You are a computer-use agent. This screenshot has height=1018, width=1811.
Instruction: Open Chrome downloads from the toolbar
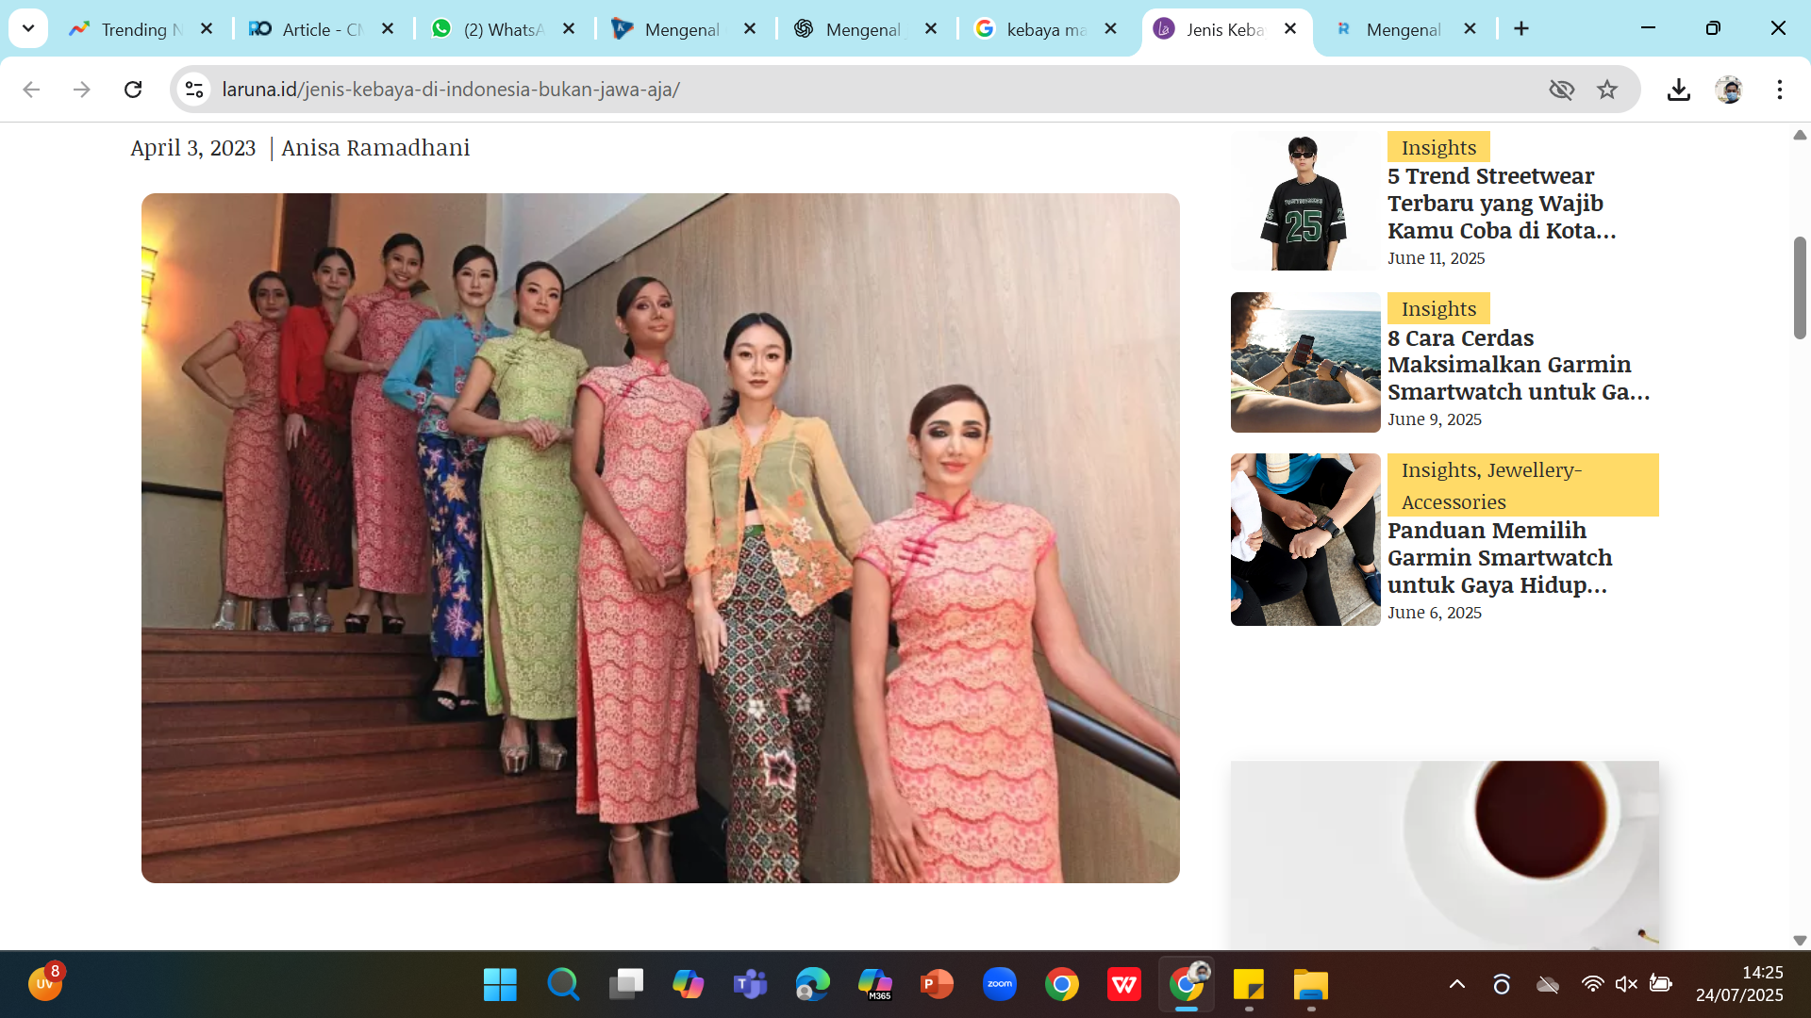click(x=1679, y=90)
